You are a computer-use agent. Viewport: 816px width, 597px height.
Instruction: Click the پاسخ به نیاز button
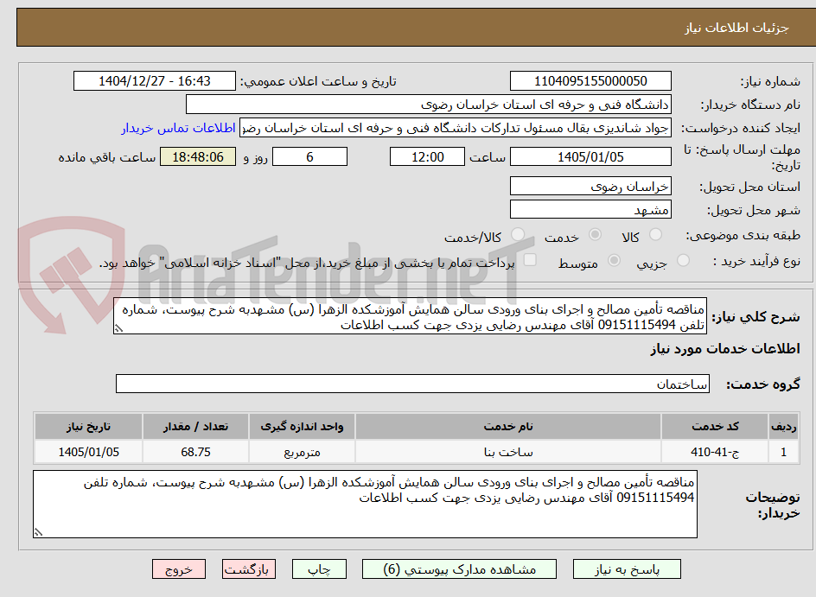(627, 569)
